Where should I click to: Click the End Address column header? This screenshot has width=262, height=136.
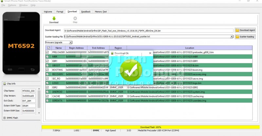coord(99,48)
